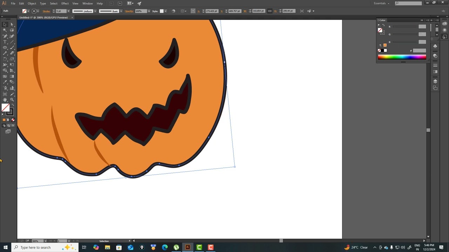Image resolution: width=449 pixels, height=252 pixels.
Task: Click Change Screen Mode button in Tools panel
Action: [8, 132]
